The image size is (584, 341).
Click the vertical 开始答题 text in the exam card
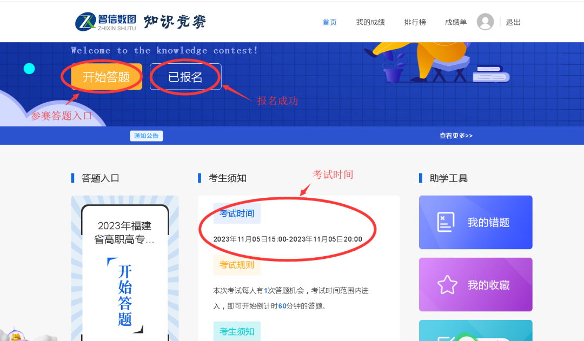125,295
